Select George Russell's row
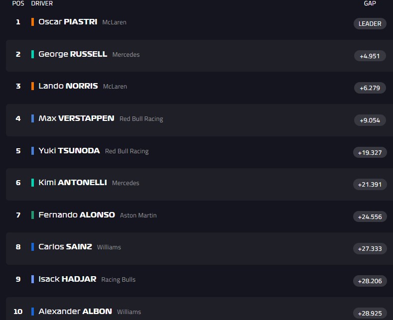This screenshot has width=393, height=320. coord(73,54)
